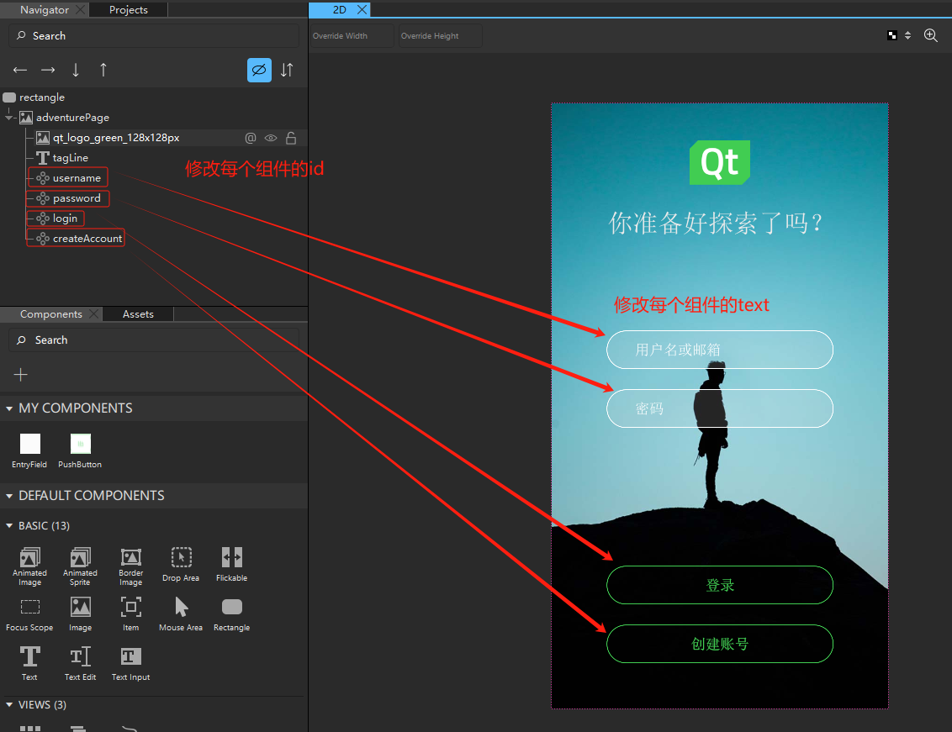952x732 pixels.
Task: Collapse the VIEWS (3) section
Action: 9,704
